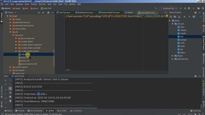Open Project panel gear settings
This screenshot has height=115, width=205.
pyautogui.click(x=48, y=12)
